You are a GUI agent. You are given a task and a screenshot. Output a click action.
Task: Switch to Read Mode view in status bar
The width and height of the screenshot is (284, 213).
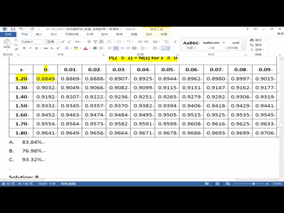pyautogui.click(x=207, y=184)
